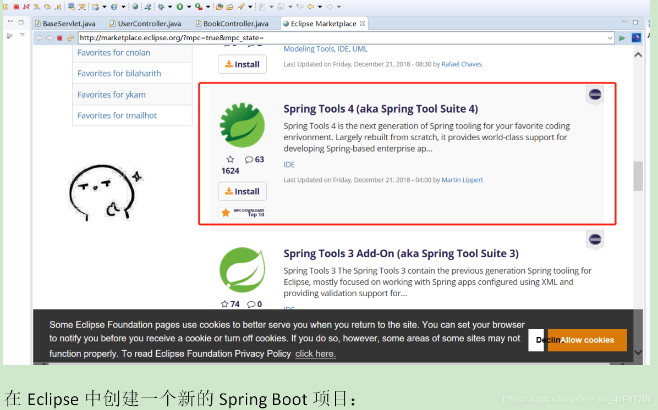Click the Previous Annotation toolbar icon
Image resolution: width=658 pixels, height=410 pixels.
(x=281, y=7)
